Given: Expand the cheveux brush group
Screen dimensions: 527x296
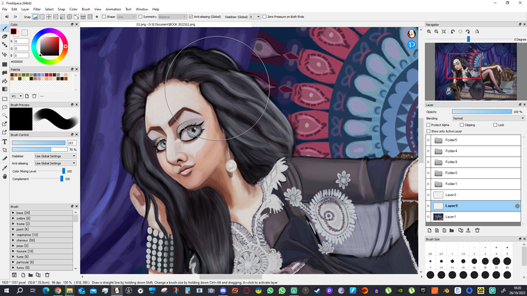Looking at the screenshot, I should click(13, 240).
